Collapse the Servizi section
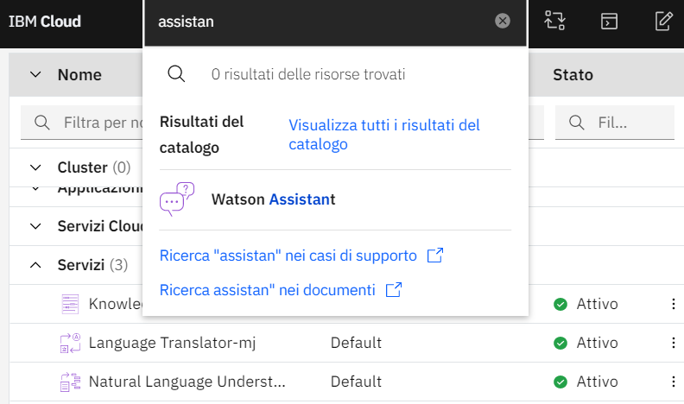Image resolution: width=684 pixels, height=404 pixels. (35, 264)
